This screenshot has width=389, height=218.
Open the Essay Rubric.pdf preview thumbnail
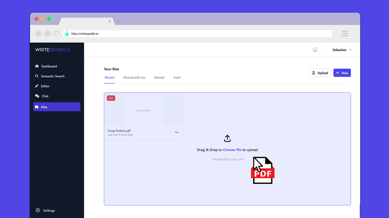coord(143,110)
